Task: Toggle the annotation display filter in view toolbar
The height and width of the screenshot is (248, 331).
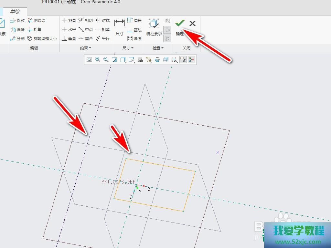Action: [x=174, y=59]
